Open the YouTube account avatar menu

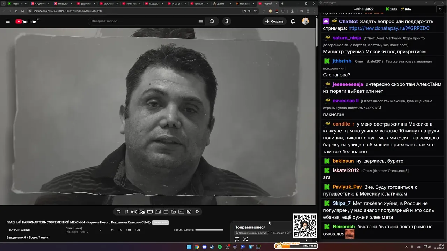tap(305, 21)
